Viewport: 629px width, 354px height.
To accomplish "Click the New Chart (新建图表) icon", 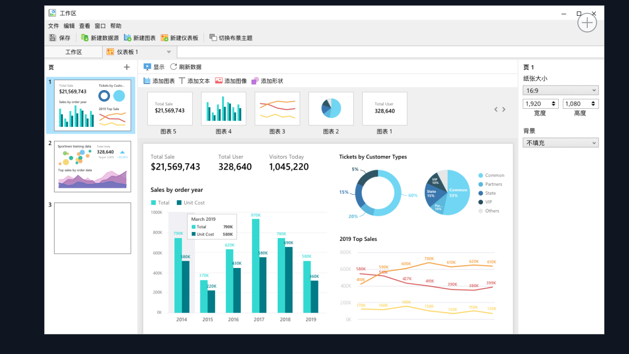I will (128, 38).
